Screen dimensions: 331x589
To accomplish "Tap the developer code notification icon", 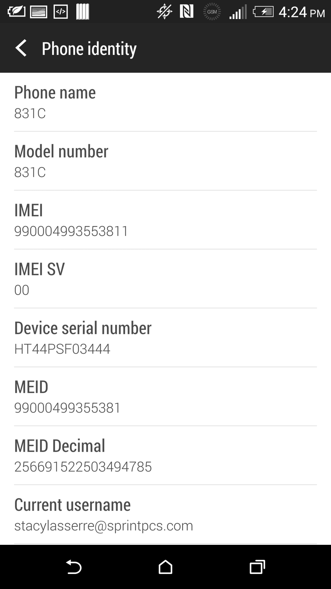I will pos(61,12).
